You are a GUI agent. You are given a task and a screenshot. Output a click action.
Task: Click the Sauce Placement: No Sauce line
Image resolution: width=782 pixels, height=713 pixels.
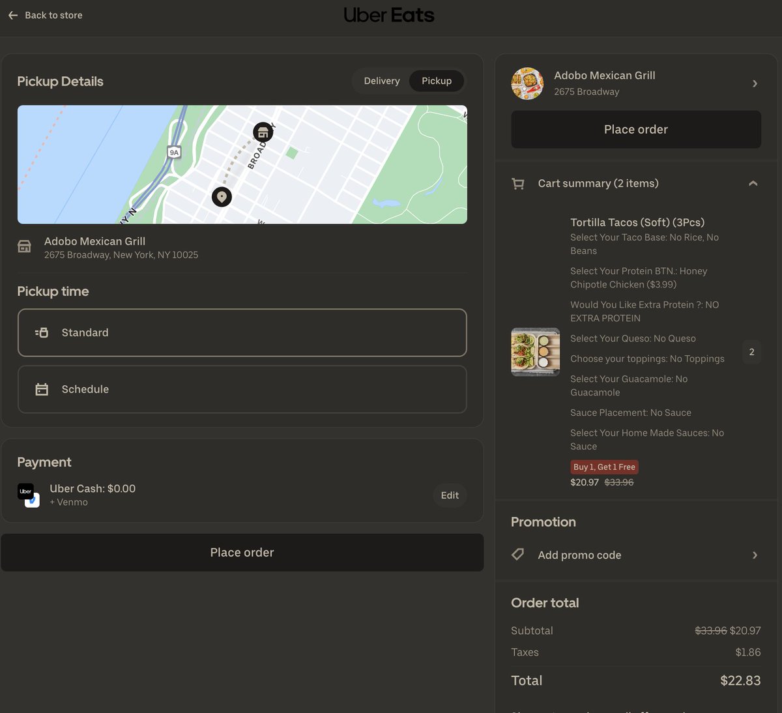click(631, 413)
